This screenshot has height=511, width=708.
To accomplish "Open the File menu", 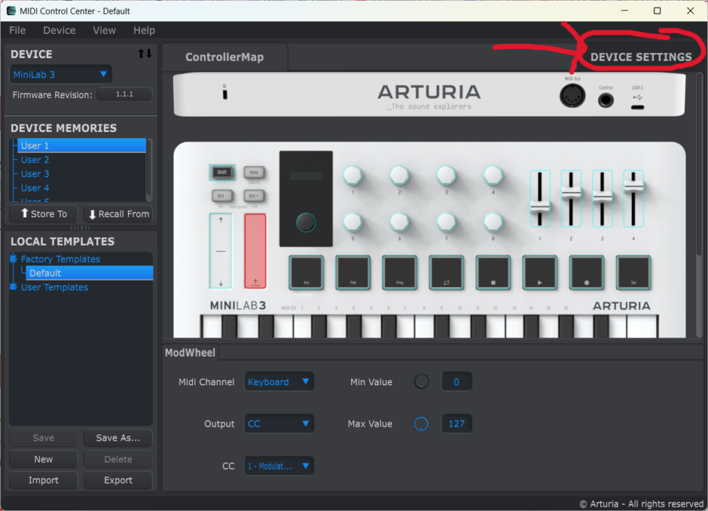I will (17, 30).
